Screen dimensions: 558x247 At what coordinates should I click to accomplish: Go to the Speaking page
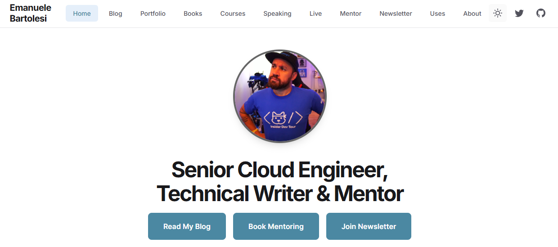pyautogui.click(x=277, y=13)
